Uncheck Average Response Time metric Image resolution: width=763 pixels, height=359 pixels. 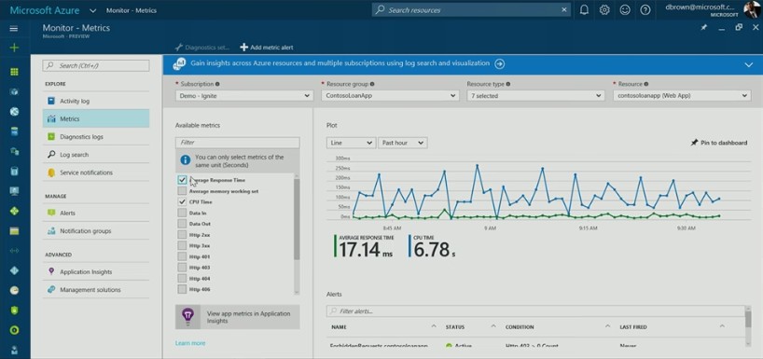(182, 180)
